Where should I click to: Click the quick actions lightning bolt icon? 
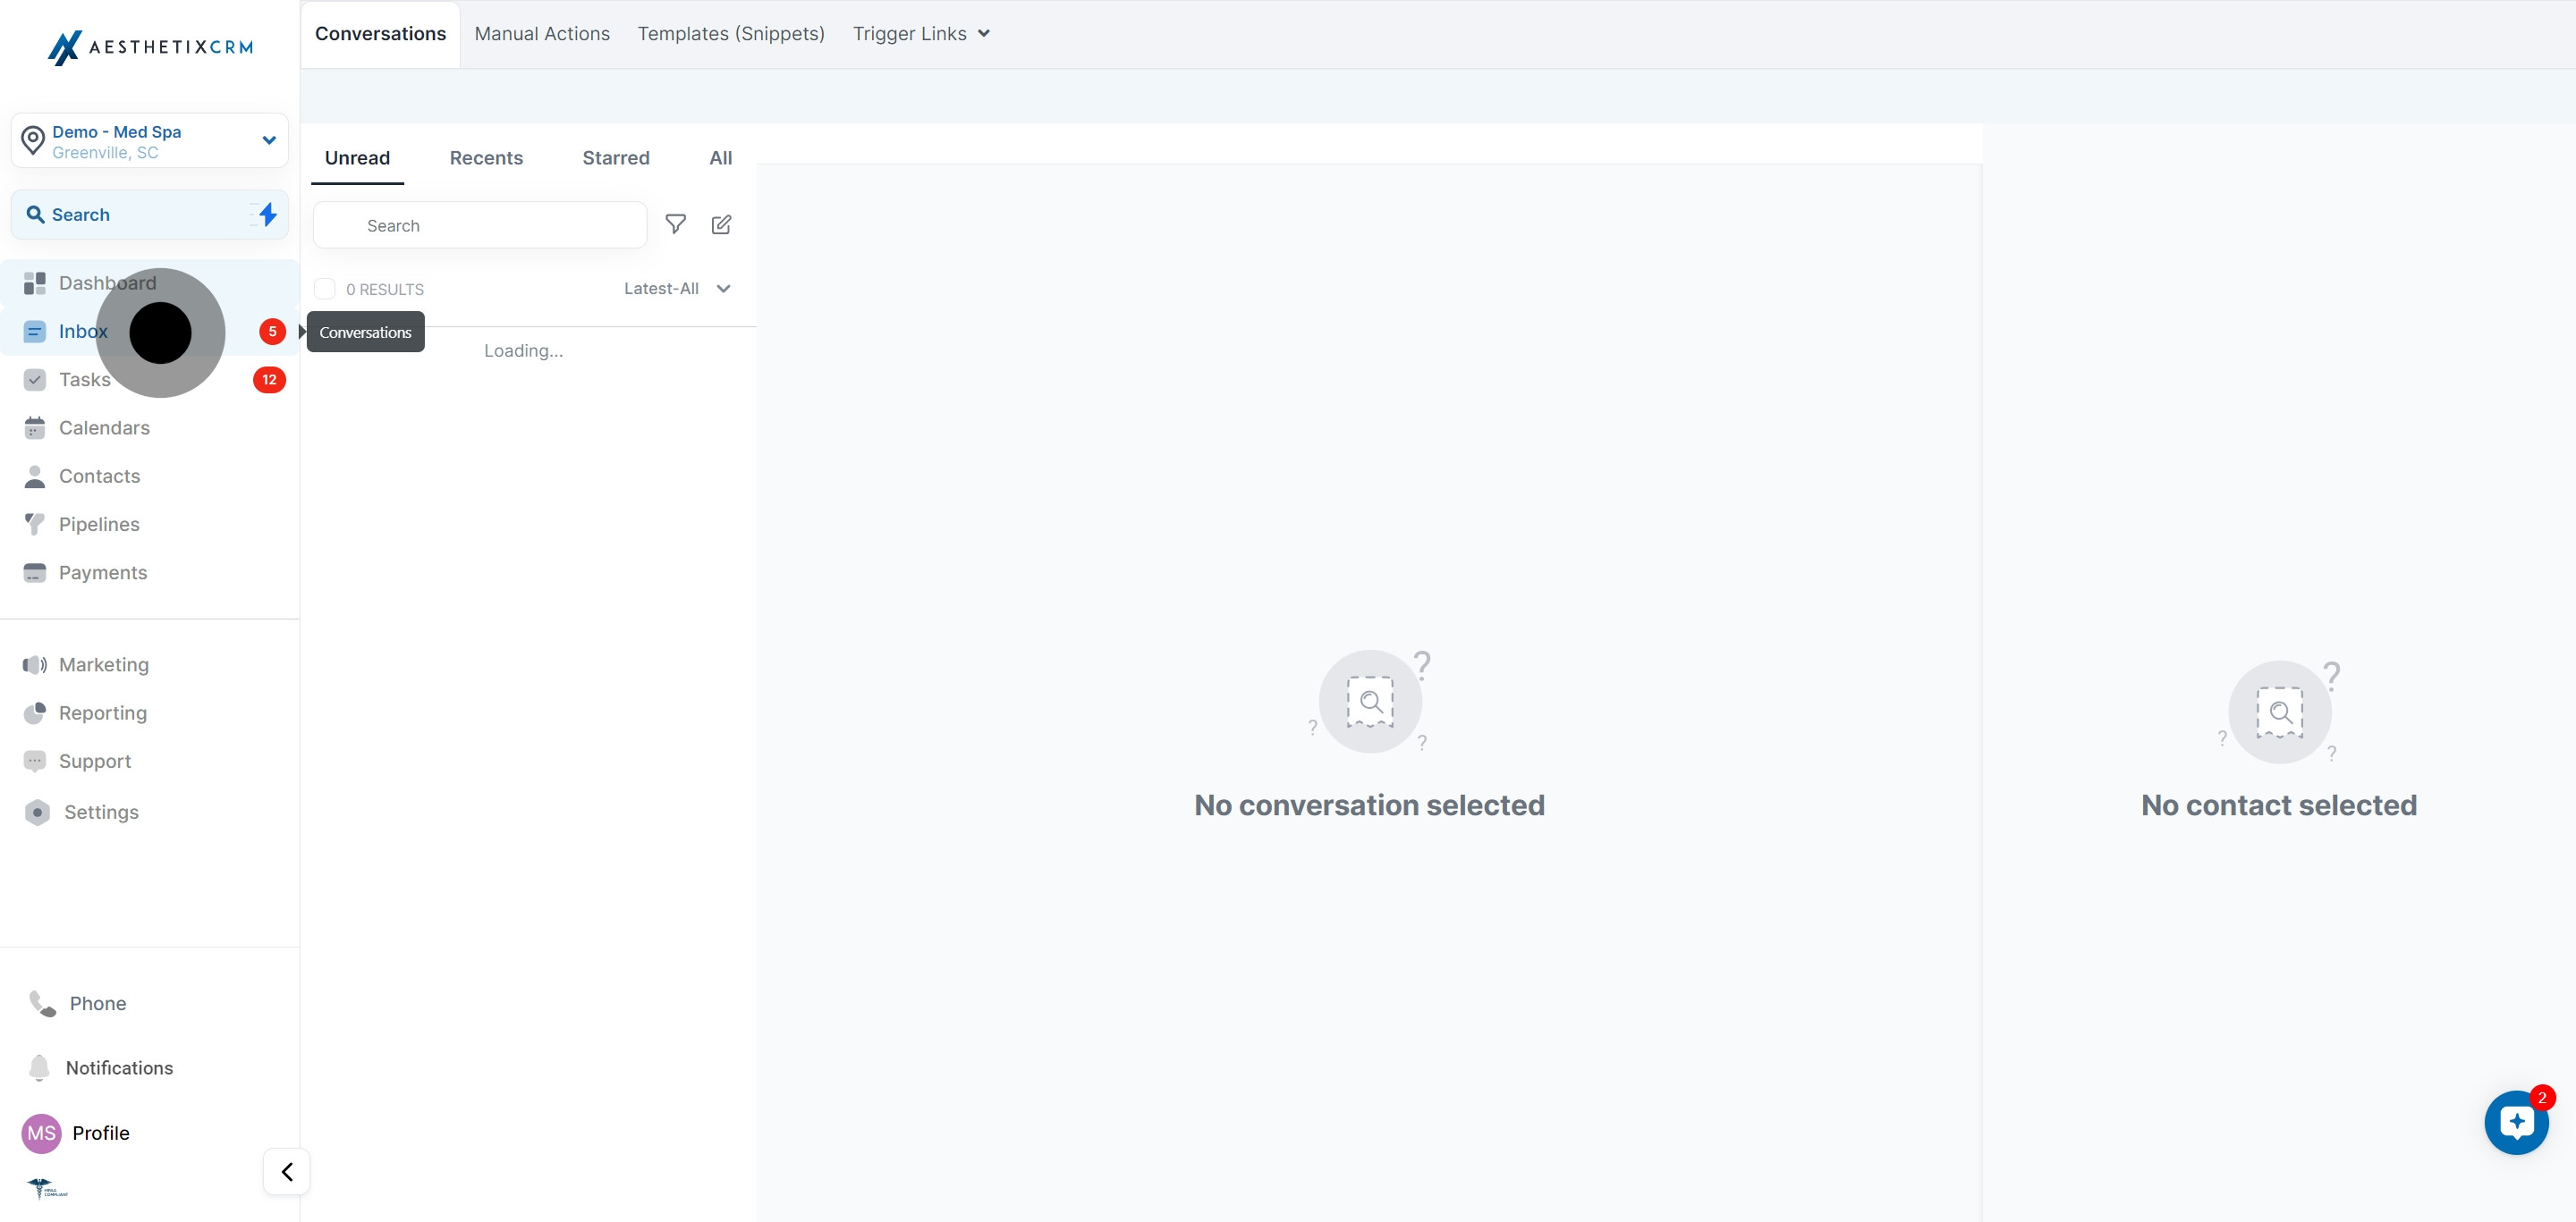click(x=267, y=214)
